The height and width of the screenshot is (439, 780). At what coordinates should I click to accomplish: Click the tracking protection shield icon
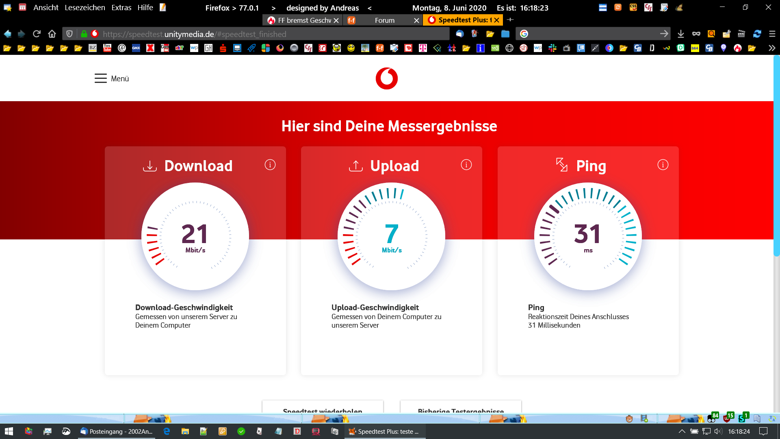click(x=69, y=34)
